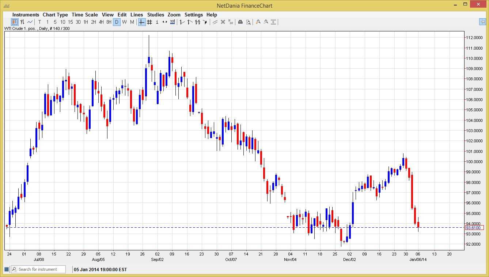Image resolution: width=489 pixels, height=277 pixels.
Task: Click the zoom in magnifier icon
Action: [x=258, y=22]
